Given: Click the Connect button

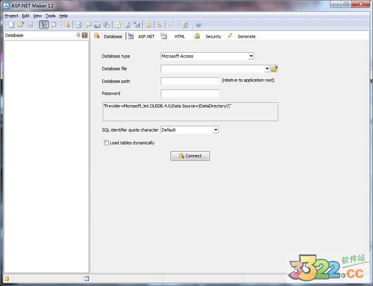Looking at the screenshot, I should [x=190, y=156].
